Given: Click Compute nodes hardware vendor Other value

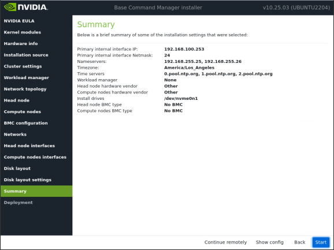Looking at the screenshot, I should tap(171, 92).
